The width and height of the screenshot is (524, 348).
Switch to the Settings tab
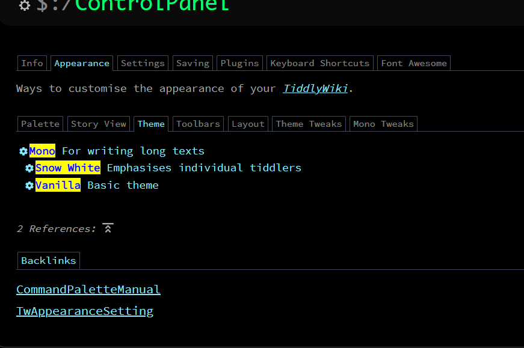tap(143, 63)
